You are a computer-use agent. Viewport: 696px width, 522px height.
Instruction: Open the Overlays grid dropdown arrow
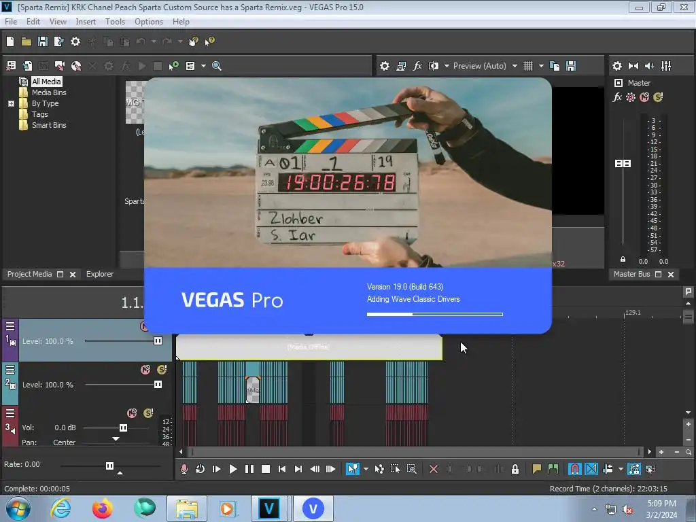coord(541,66)
